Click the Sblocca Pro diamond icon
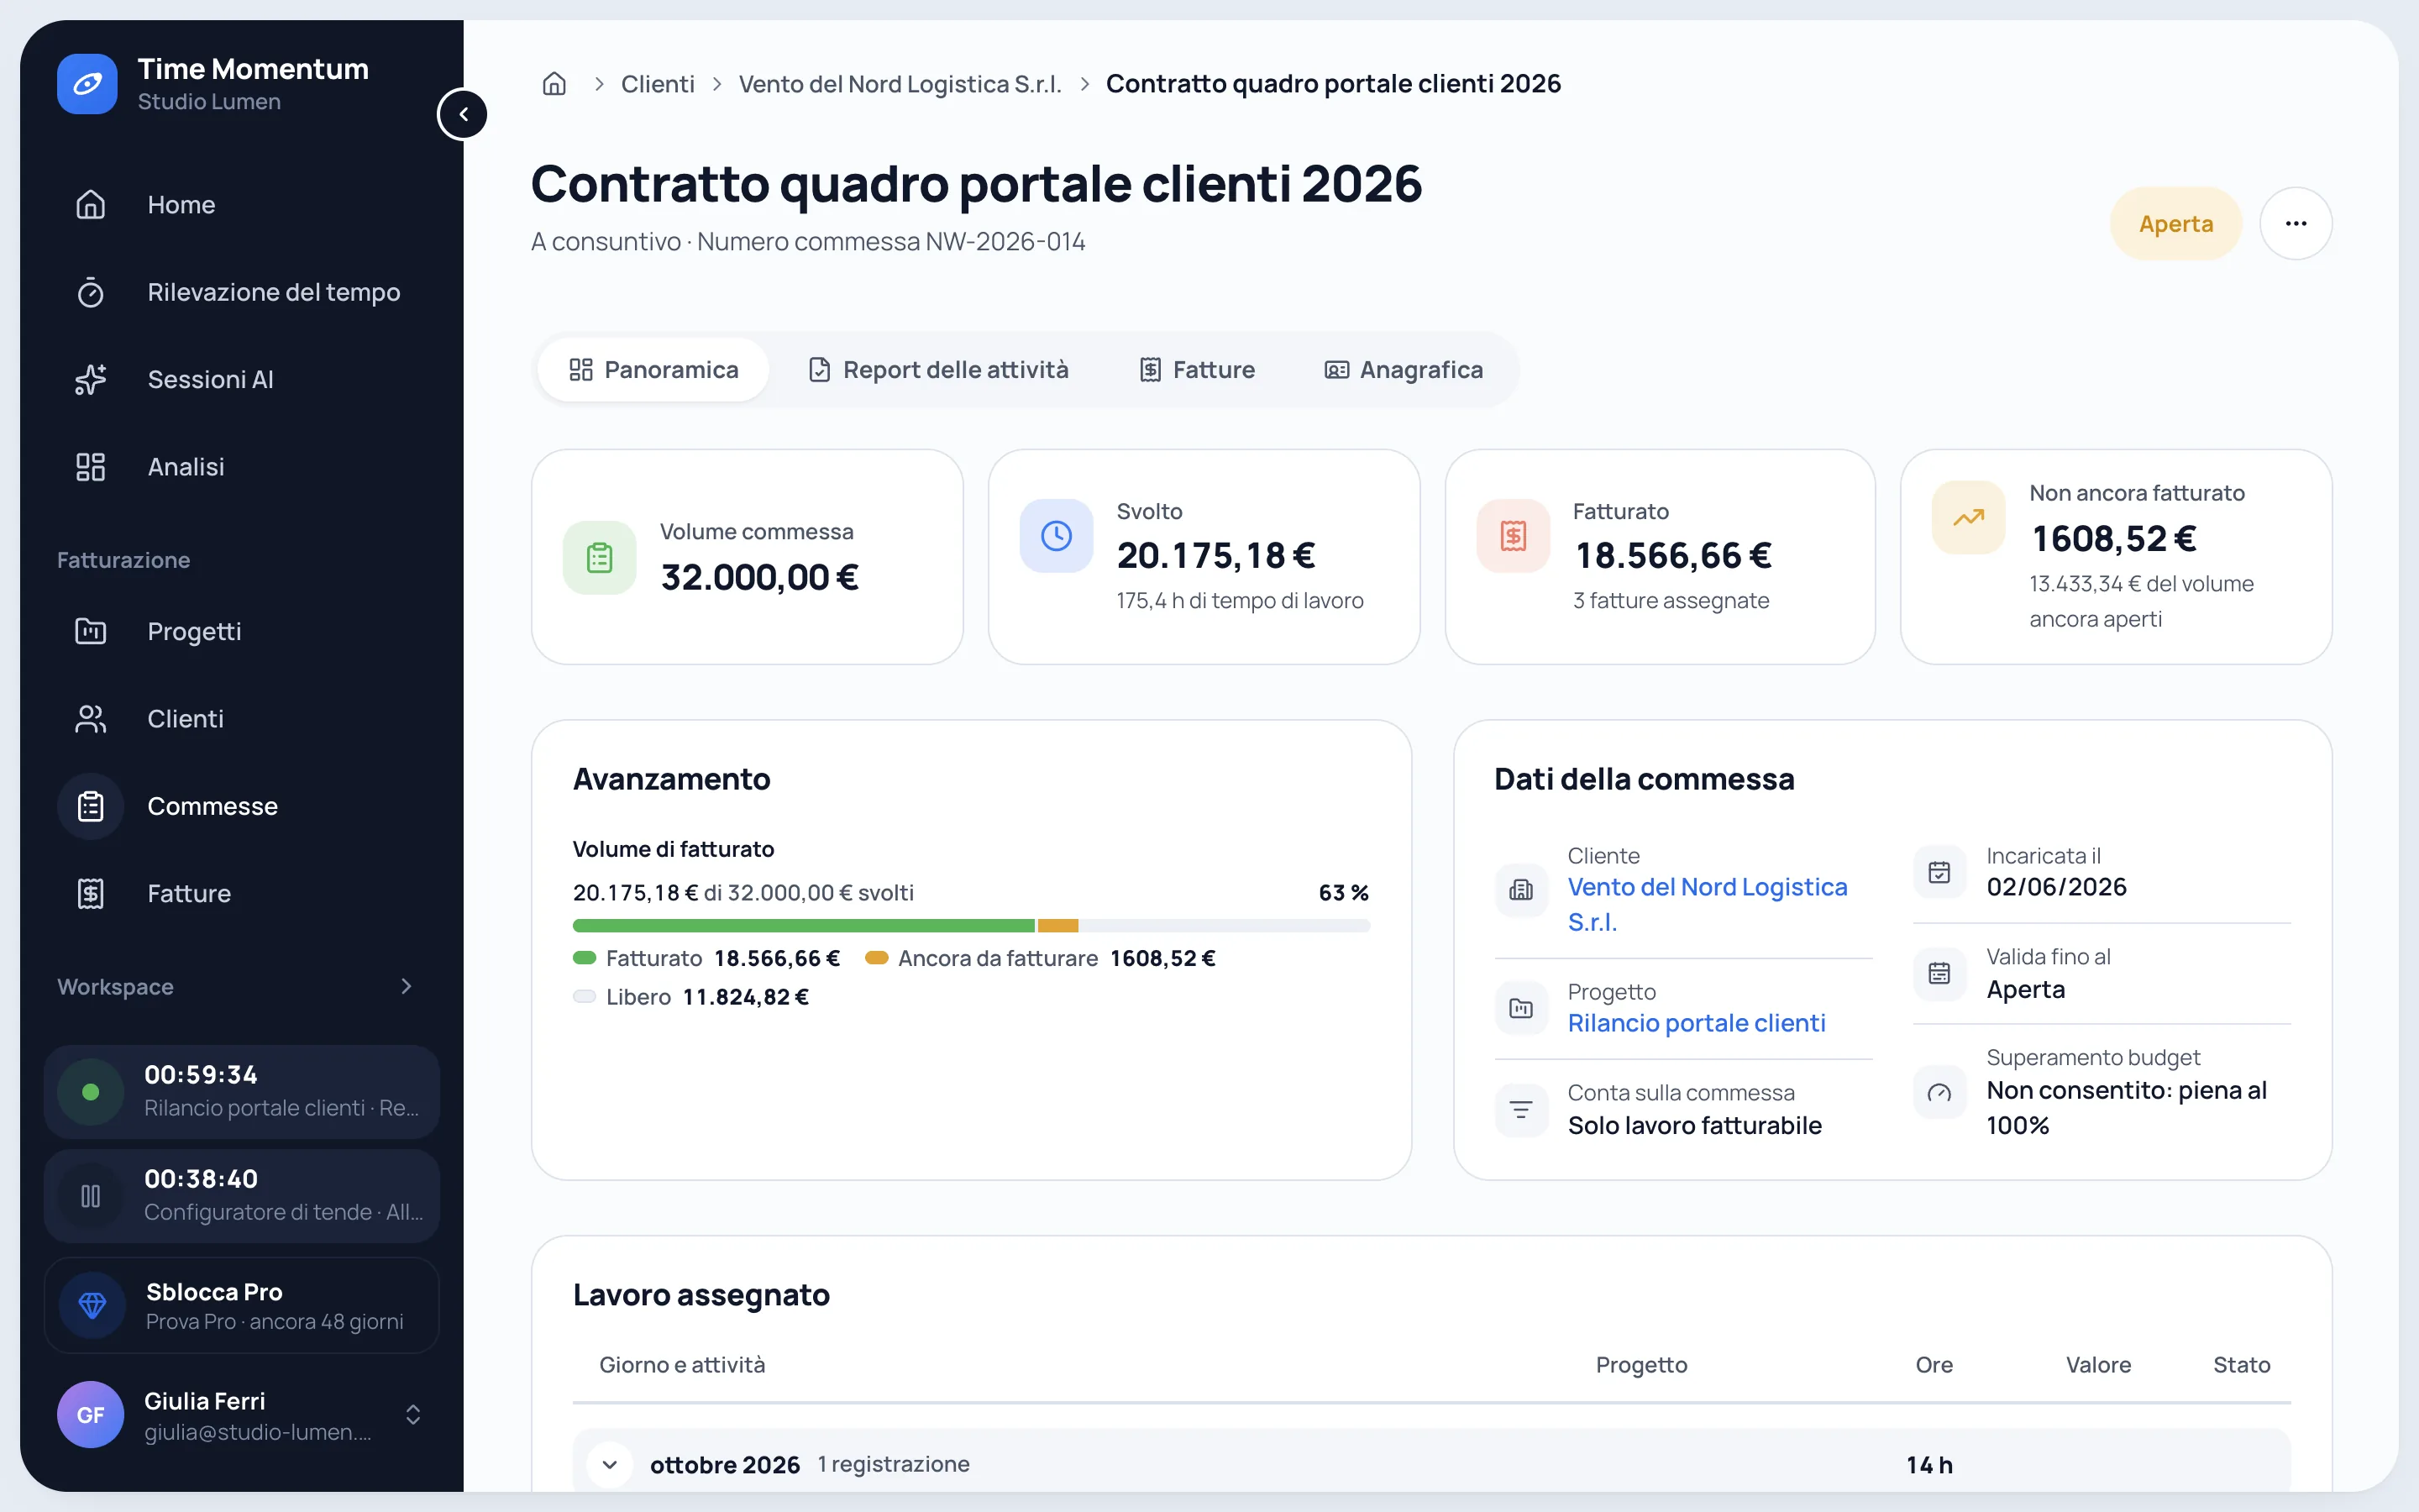 click(92, 1305)
